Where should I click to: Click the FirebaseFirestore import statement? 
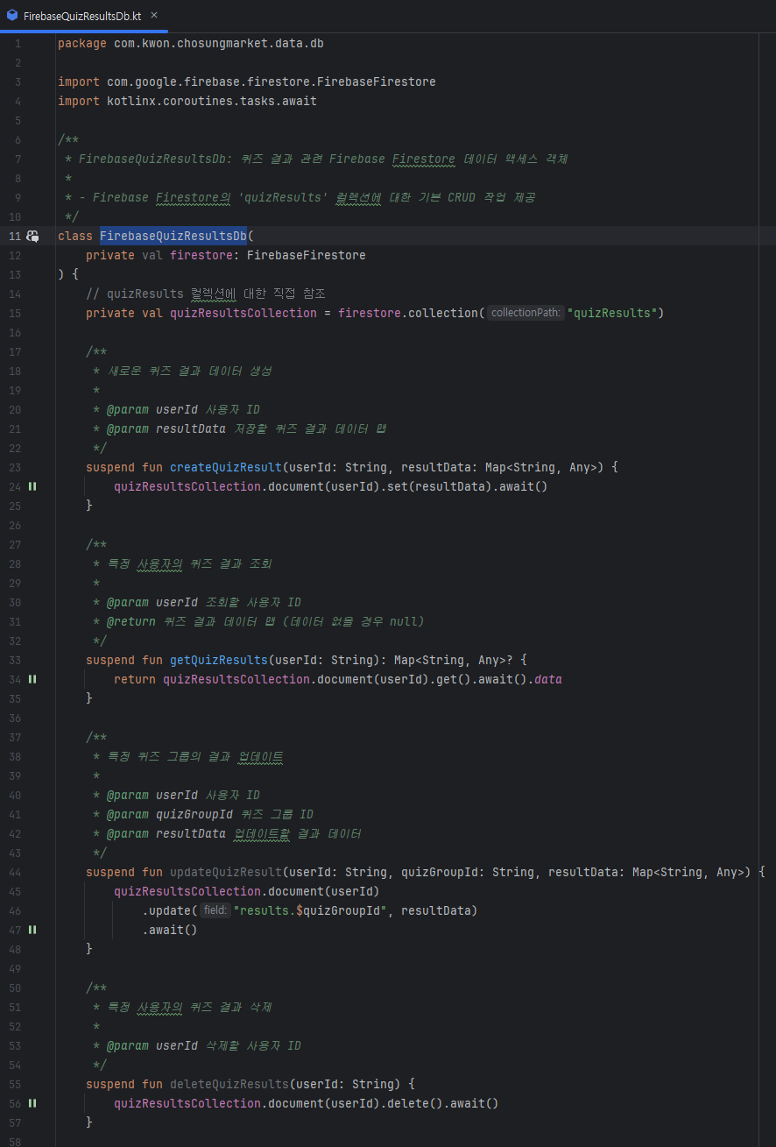(247, 81)
